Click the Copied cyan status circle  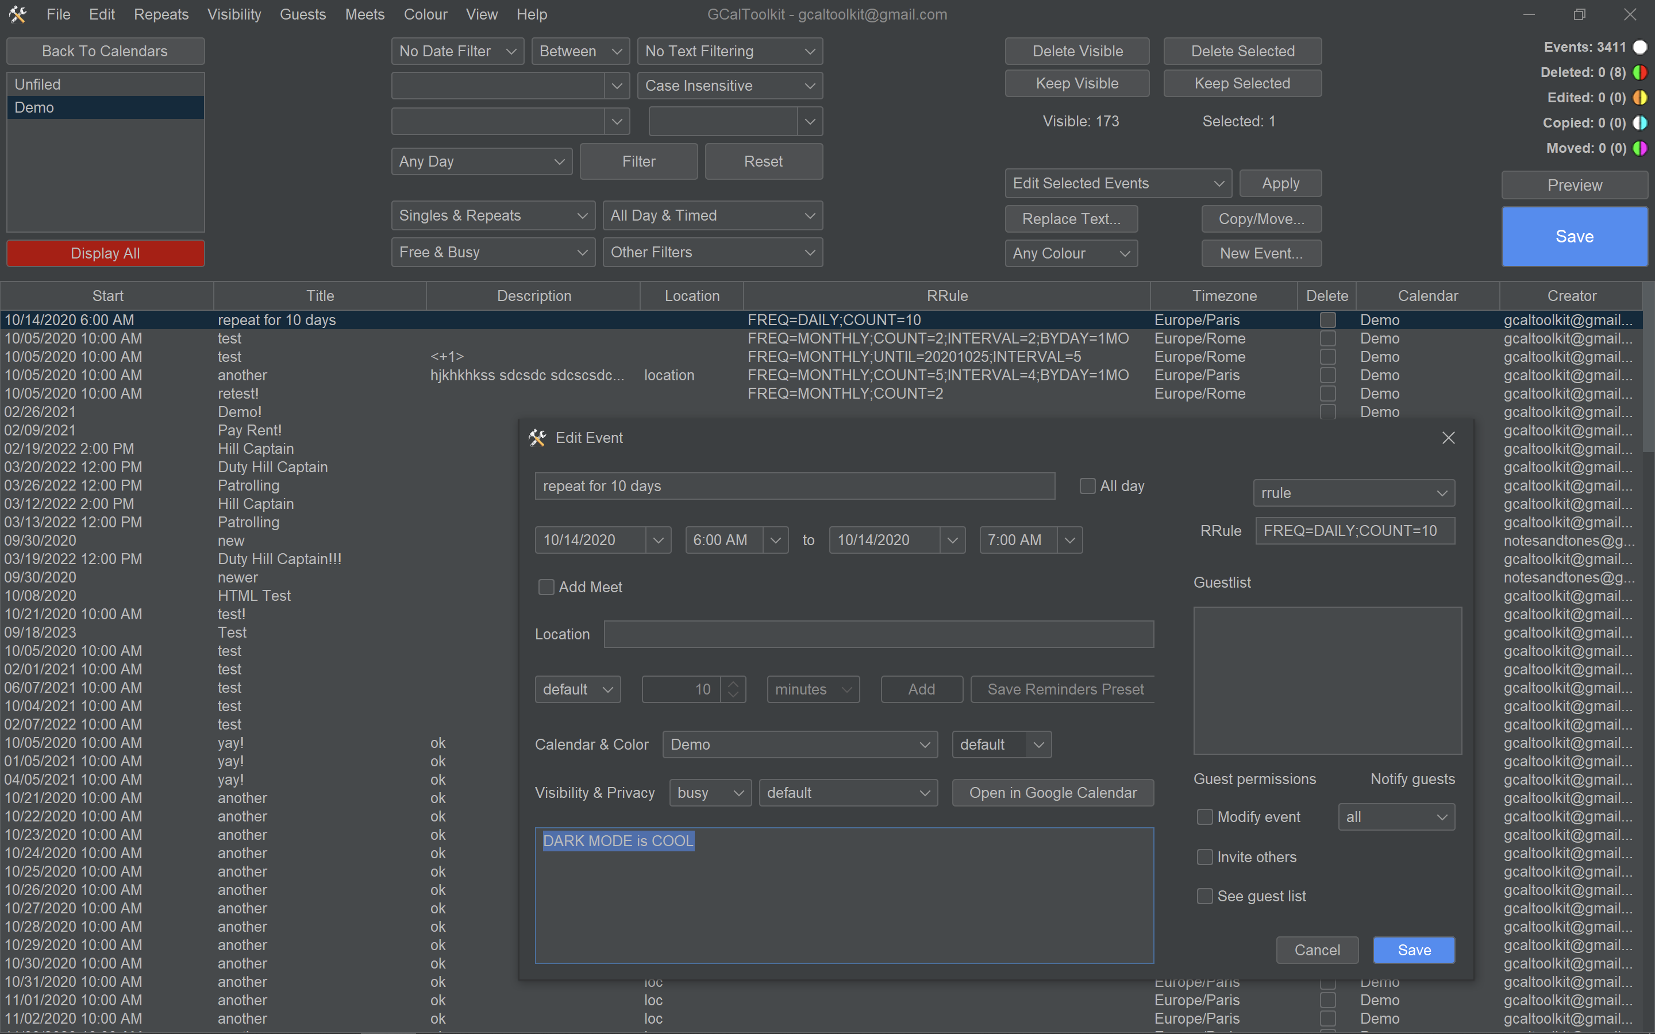1640,123
